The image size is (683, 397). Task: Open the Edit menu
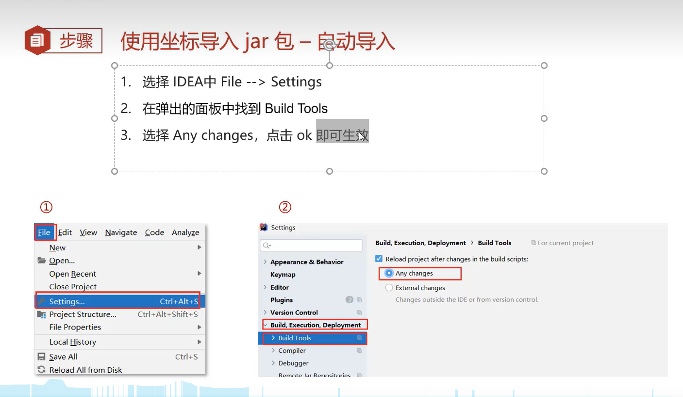point(65,232)
